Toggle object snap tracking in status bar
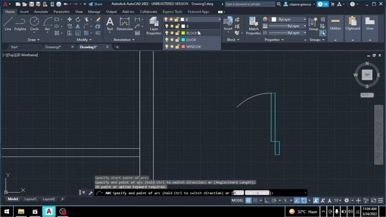Viewport: 386px width, 217px height. 297,201
